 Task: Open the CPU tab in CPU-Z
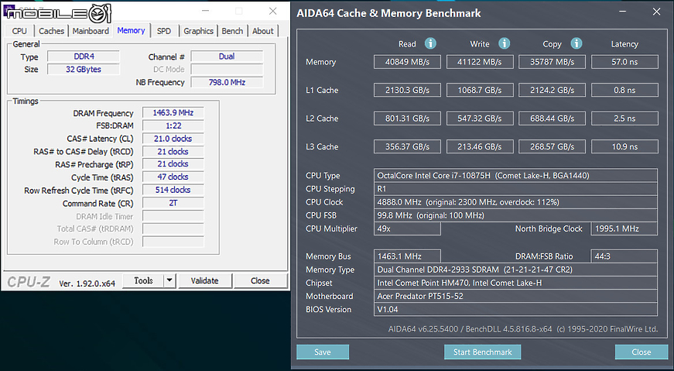(19, 31)
